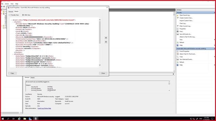Select General tab in lower preview pane

pos(27,78)
